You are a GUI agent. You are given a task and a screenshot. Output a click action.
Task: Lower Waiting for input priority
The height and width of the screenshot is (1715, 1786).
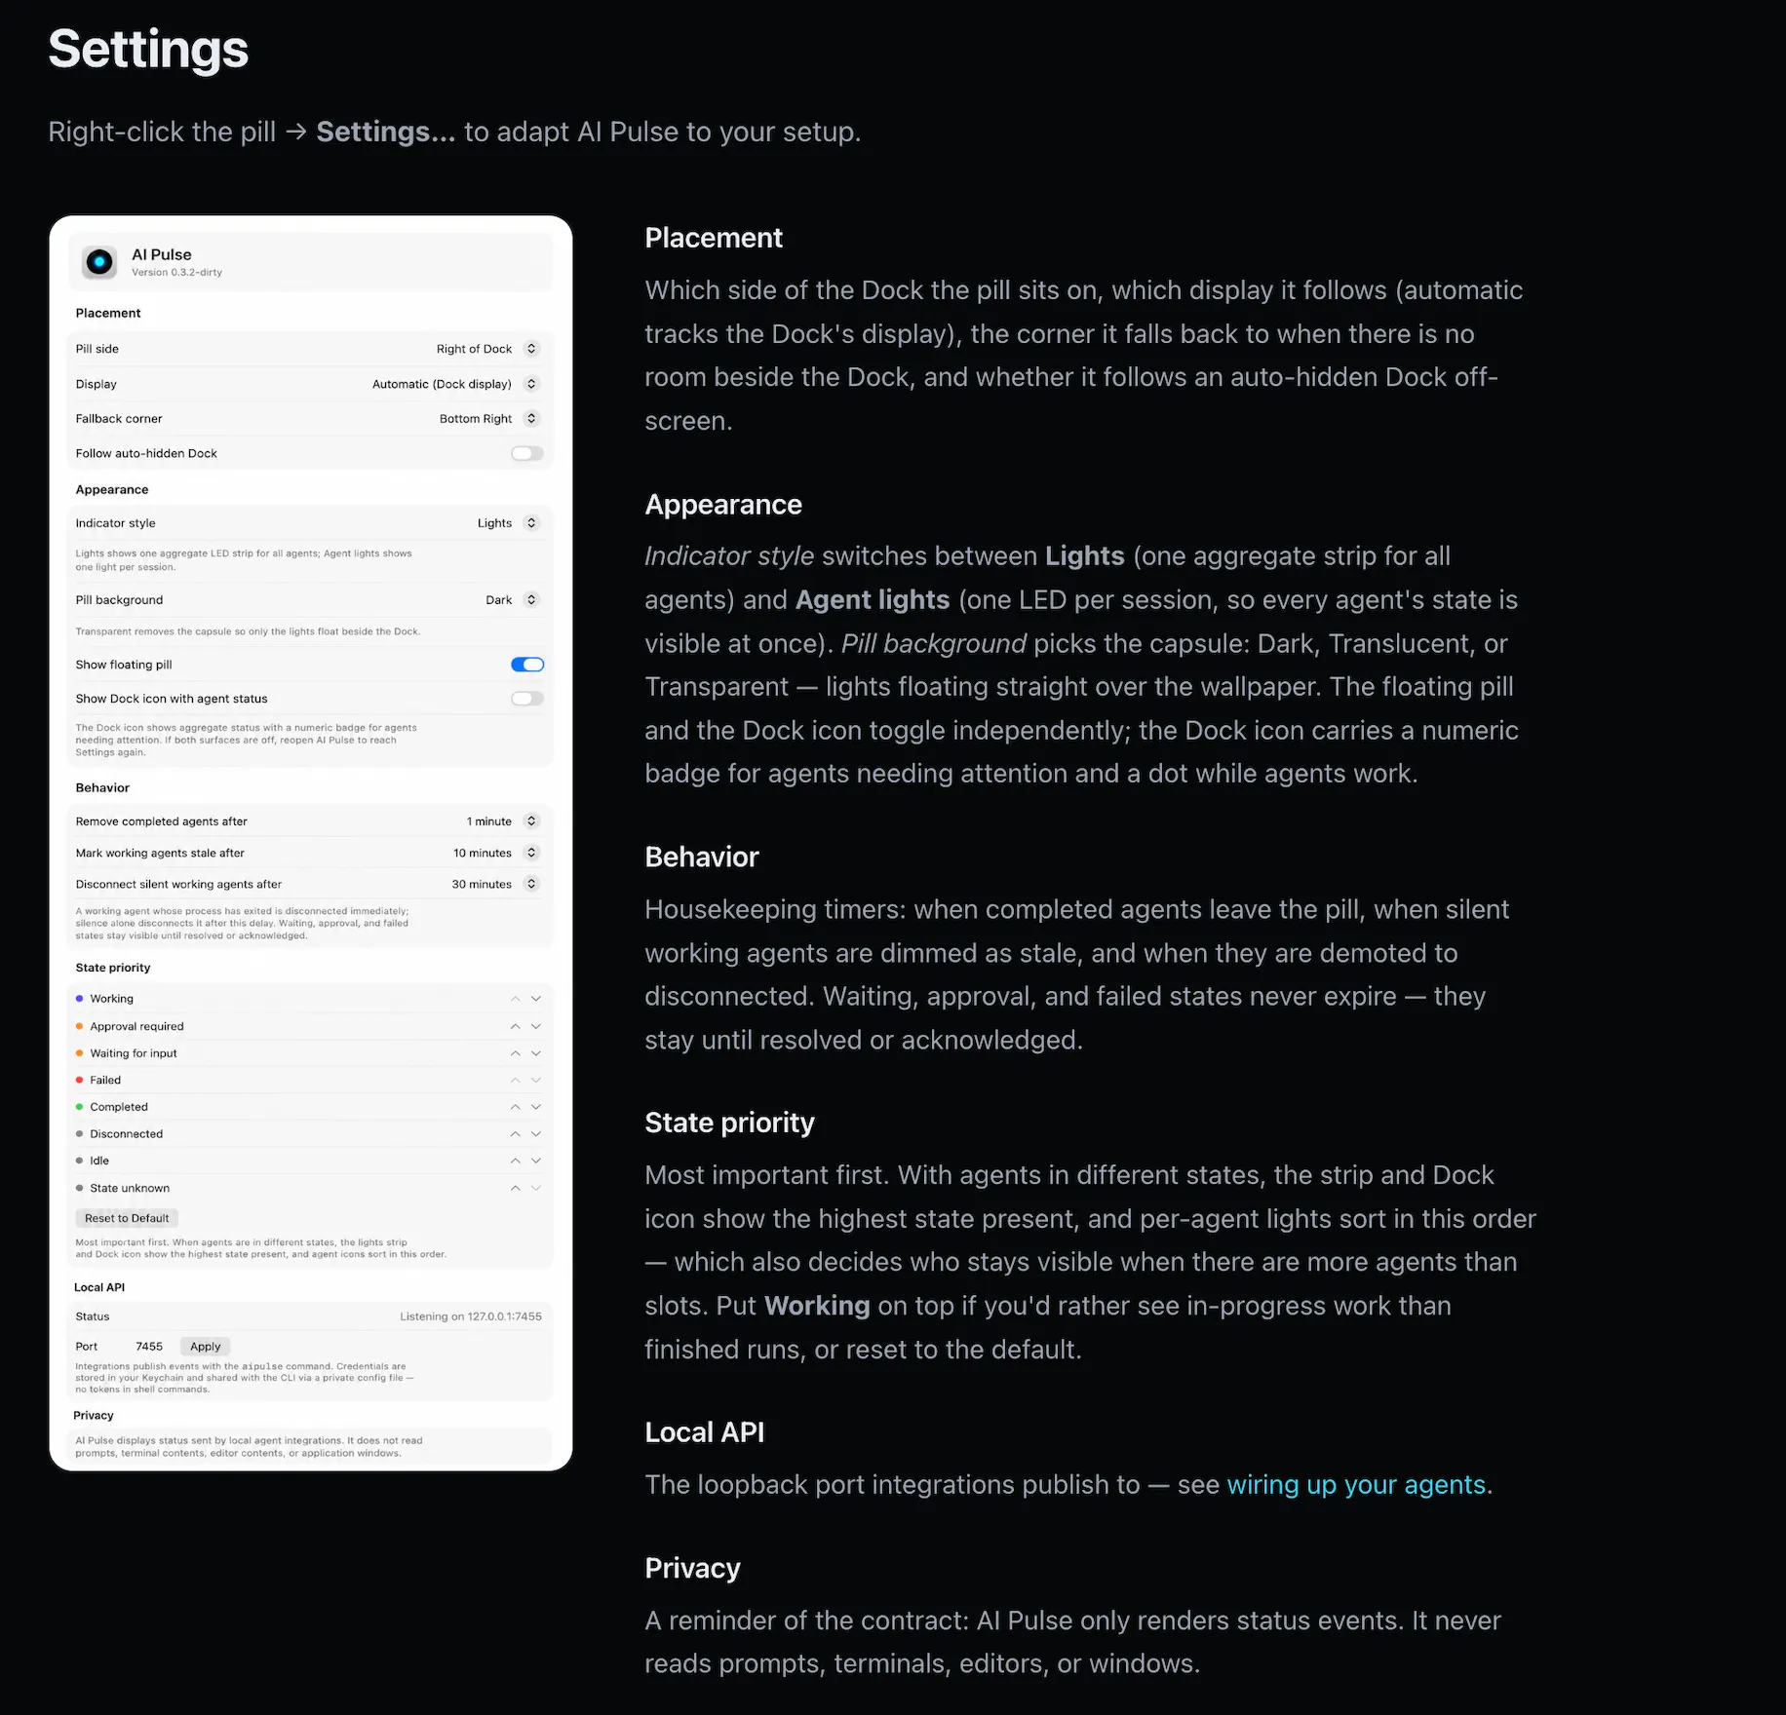(536, 1053)
